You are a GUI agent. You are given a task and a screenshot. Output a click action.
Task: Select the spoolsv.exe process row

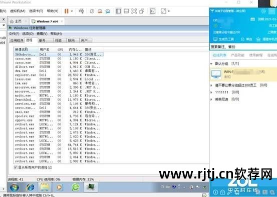click(59, 116)
